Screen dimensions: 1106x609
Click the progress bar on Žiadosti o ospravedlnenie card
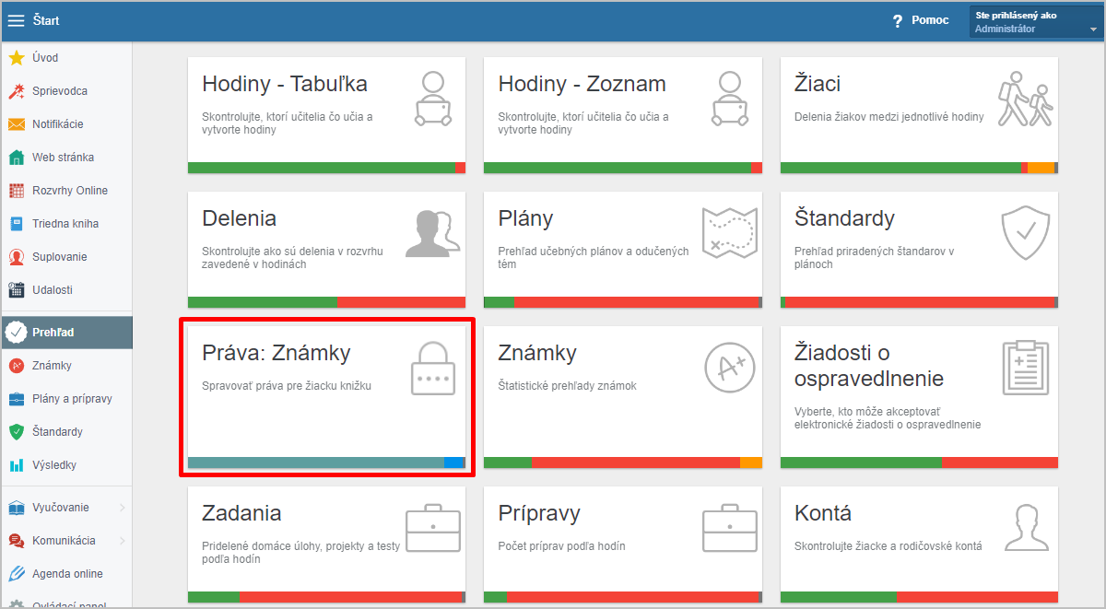click(919, 463)
